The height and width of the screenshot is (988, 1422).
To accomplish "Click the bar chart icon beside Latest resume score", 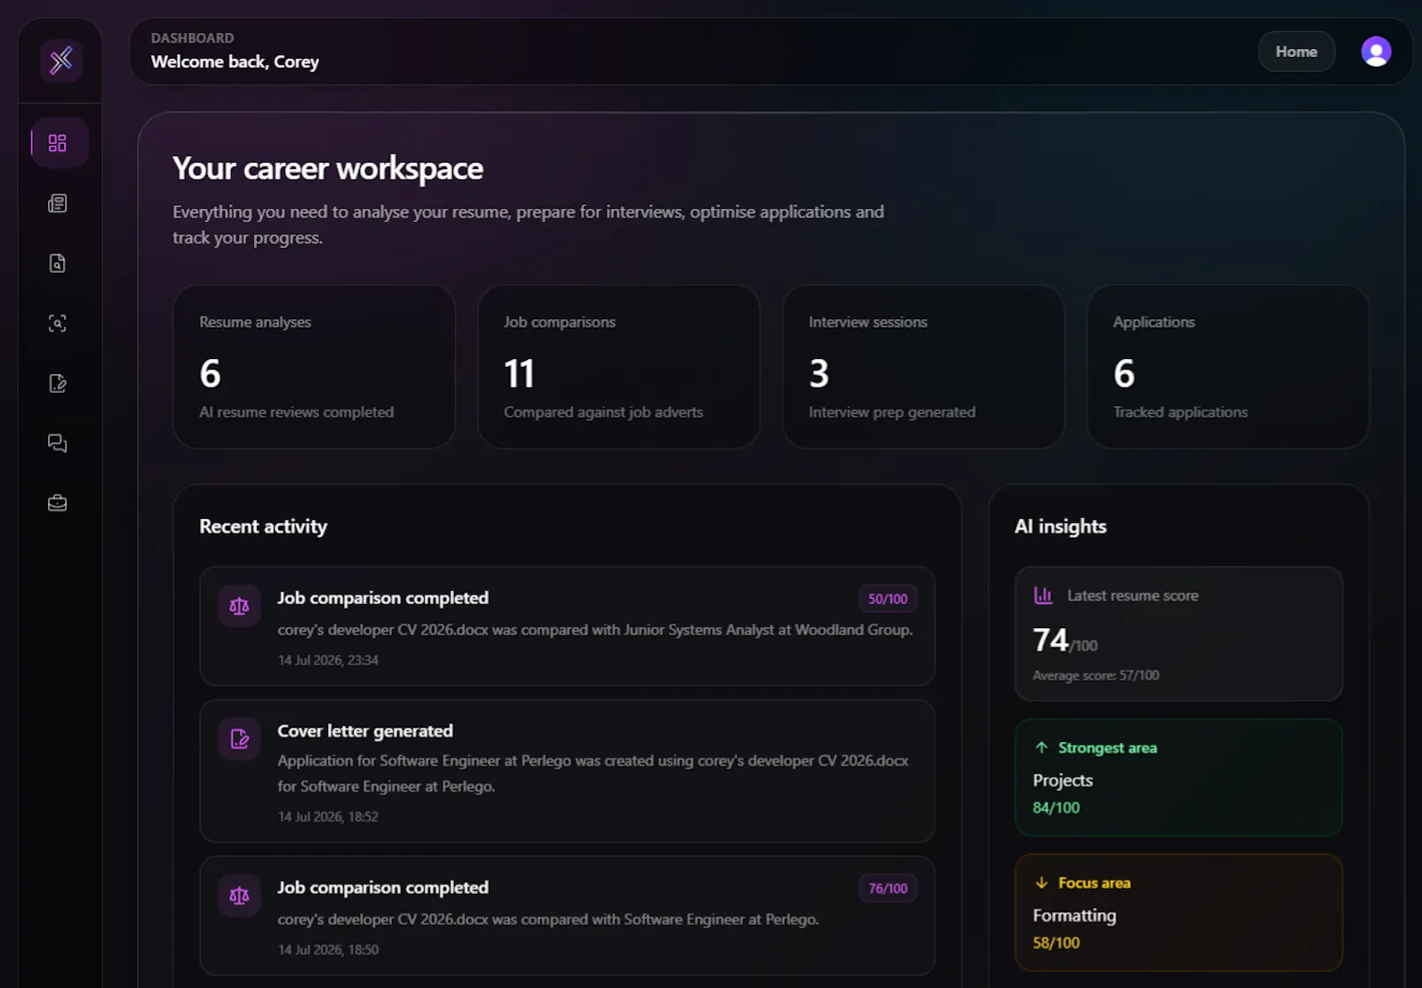I will pos(1043,595).
